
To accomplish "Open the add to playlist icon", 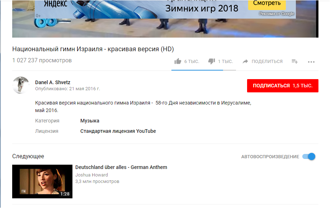I will (x=295, y=62).
